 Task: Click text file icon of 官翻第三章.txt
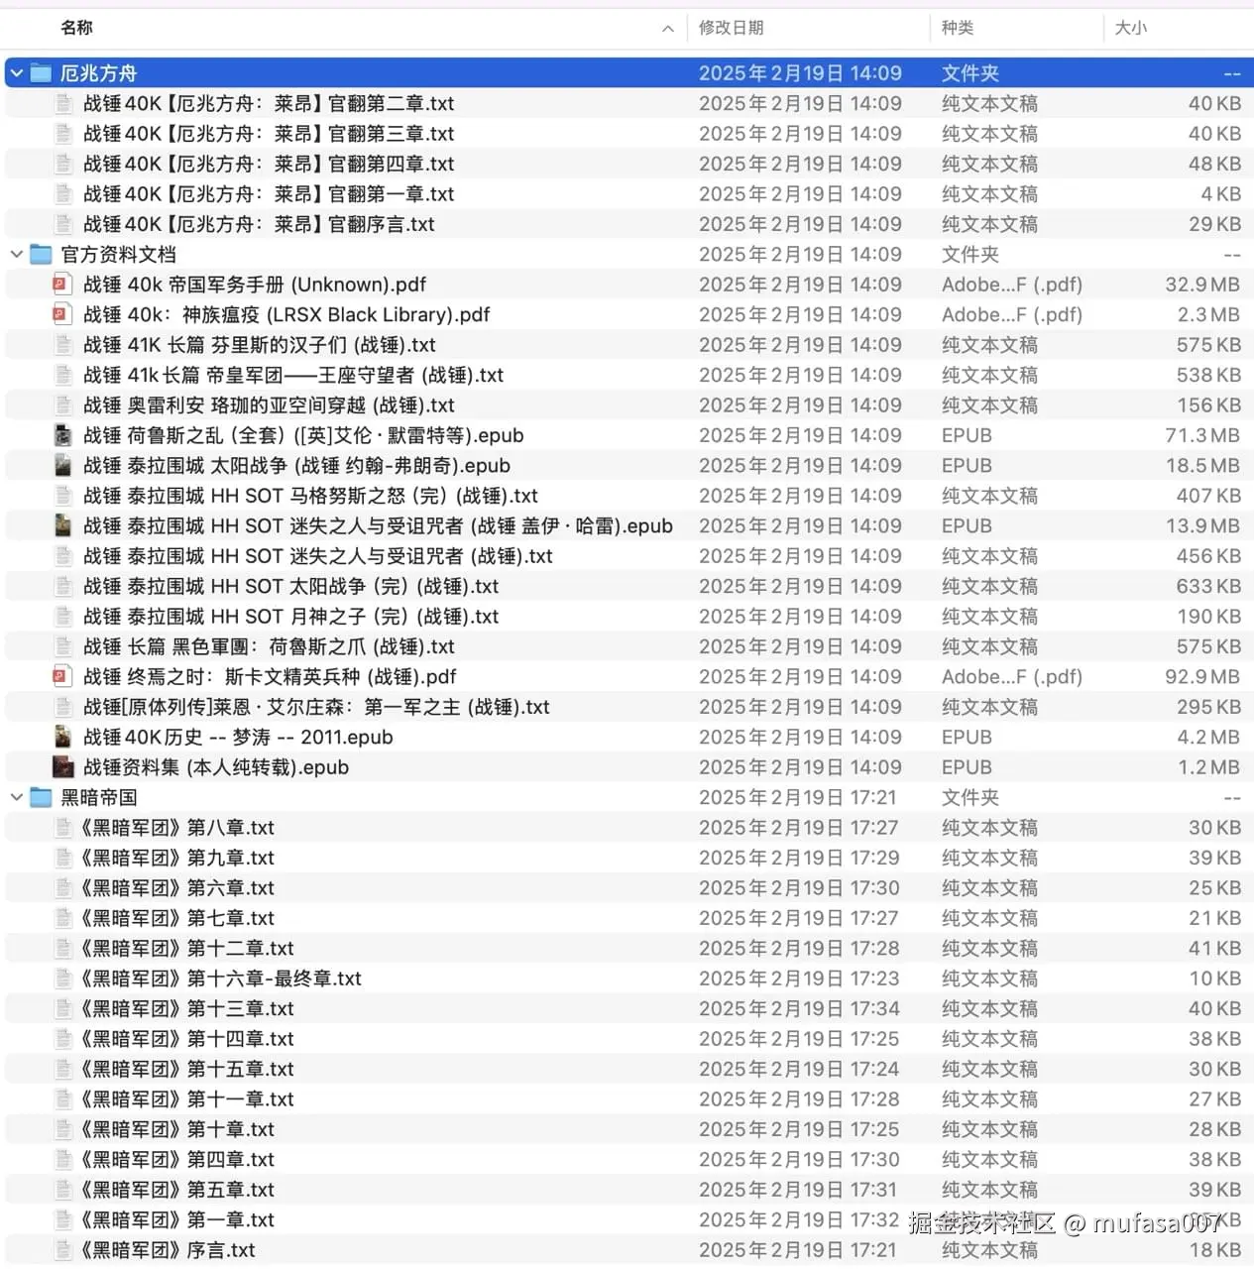click(63, 134)
